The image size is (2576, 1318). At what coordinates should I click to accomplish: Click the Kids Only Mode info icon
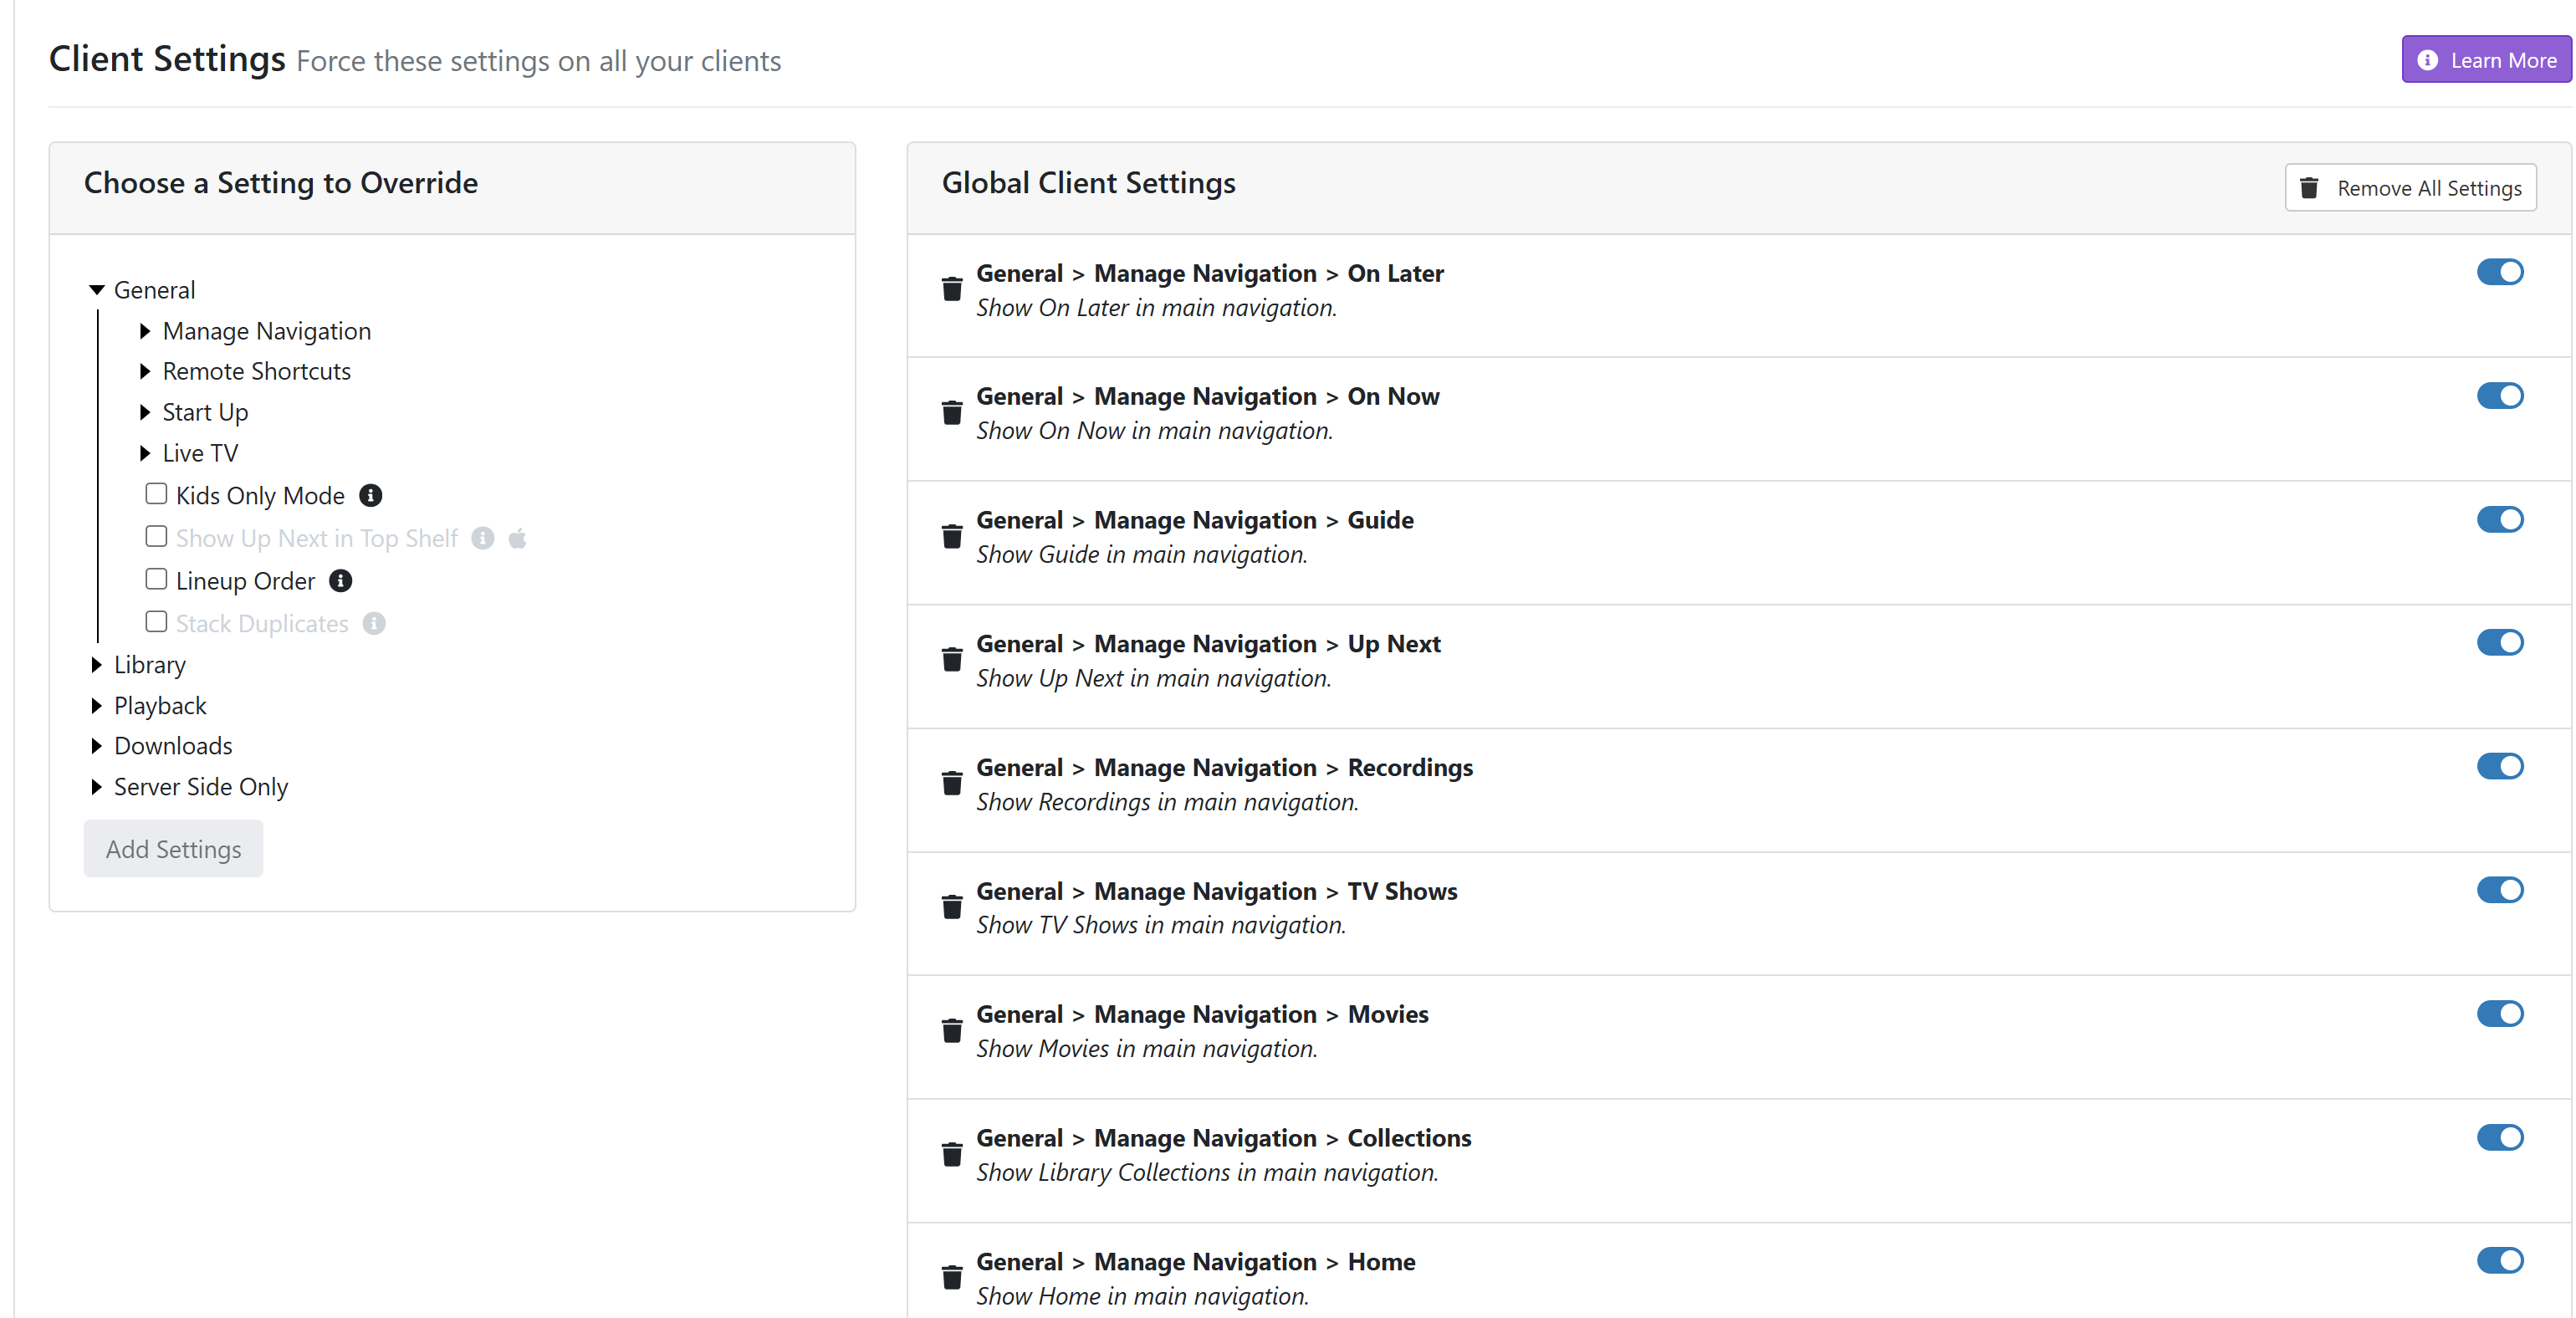(370, 496)
